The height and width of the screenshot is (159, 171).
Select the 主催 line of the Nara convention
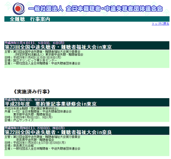point(42,149)
